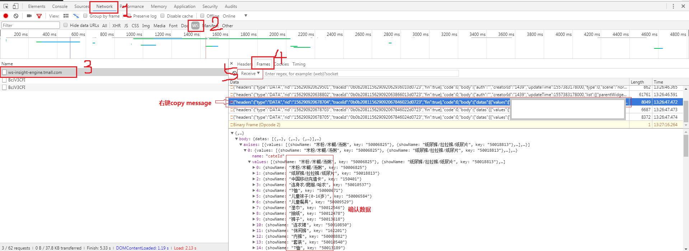Use large request rows view
The image size is (689, 251).
pyautogui.click(x=66, y=16)
